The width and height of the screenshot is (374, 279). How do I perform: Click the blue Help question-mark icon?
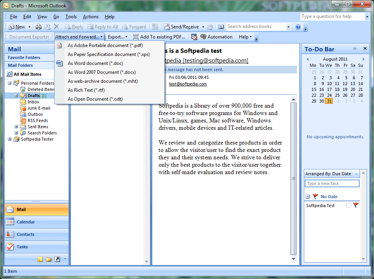pyautogui.click(x=298, y=27)
